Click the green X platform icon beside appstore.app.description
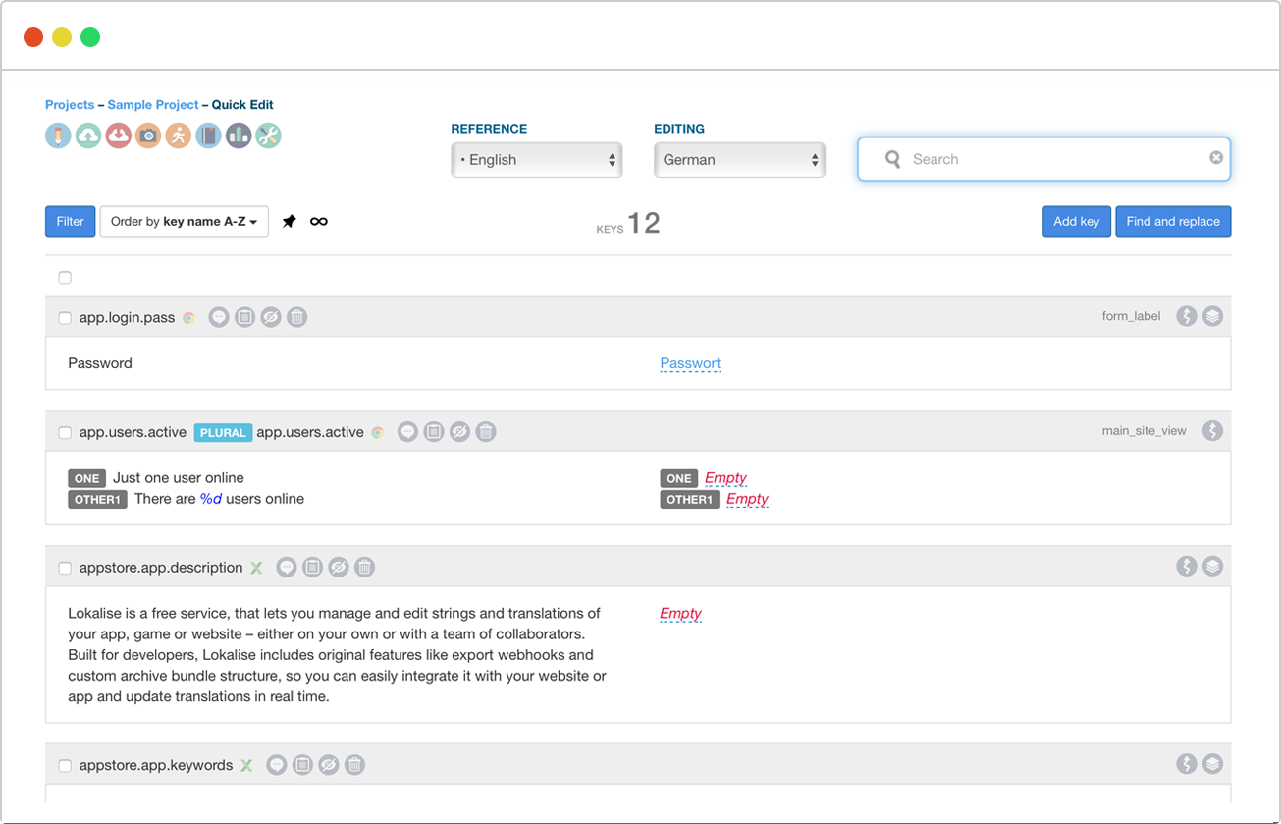 click(256, 568)
